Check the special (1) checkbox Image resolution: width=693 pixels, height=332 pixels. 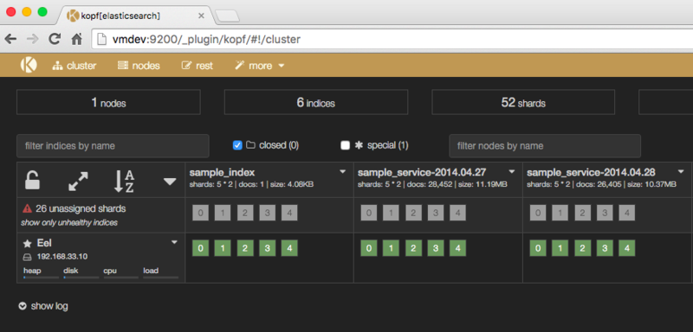coord(345,145)
